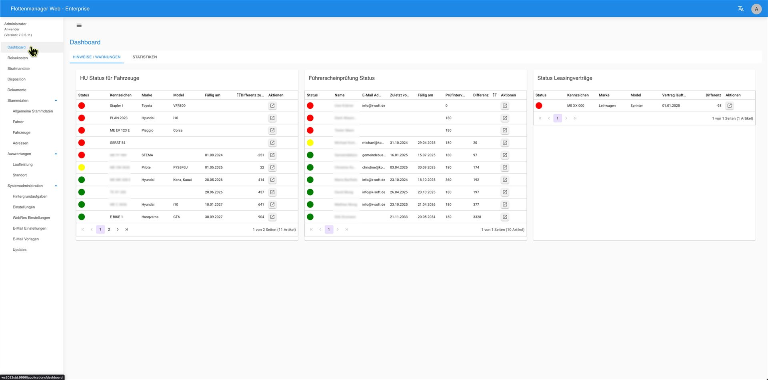Click the yellow status dot for Pilote

[x=82, y=168]
